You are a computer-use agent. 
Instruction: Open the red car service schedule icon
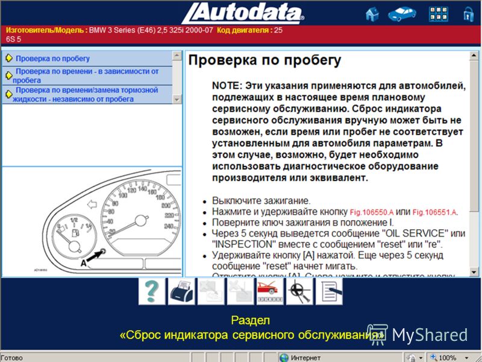(270, 291)
